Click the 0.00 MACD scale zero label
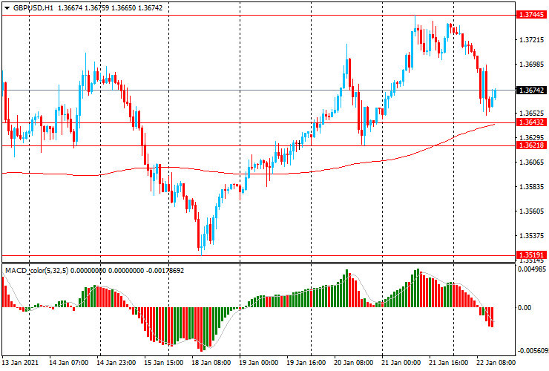Viewport: 549px width, 371px height. pyautogui.click(x=525, y=308)
